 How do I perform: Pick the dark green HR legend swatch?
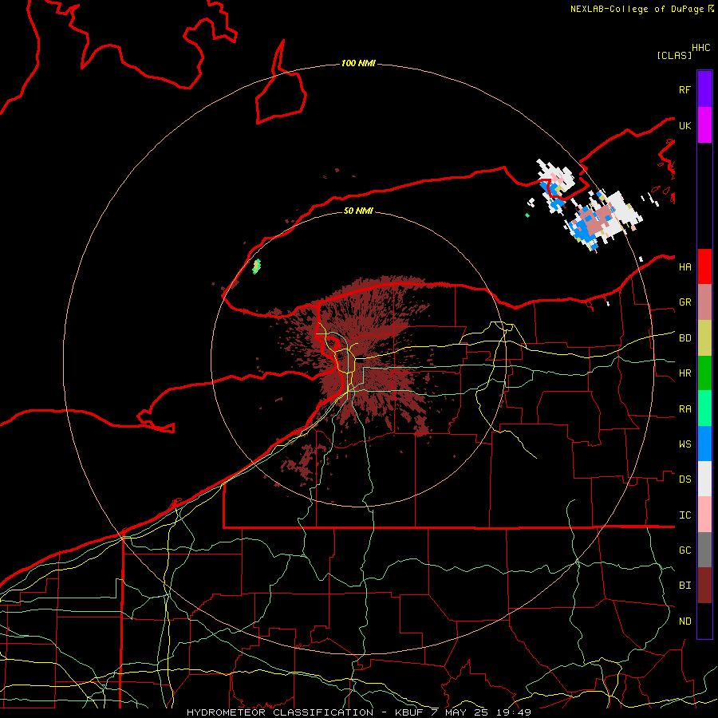click(704, 373)
